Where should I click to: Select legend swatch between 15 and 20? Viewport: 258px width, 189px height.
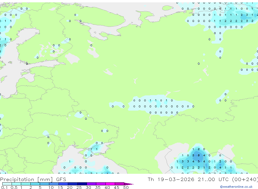click(x=63, y=184)
